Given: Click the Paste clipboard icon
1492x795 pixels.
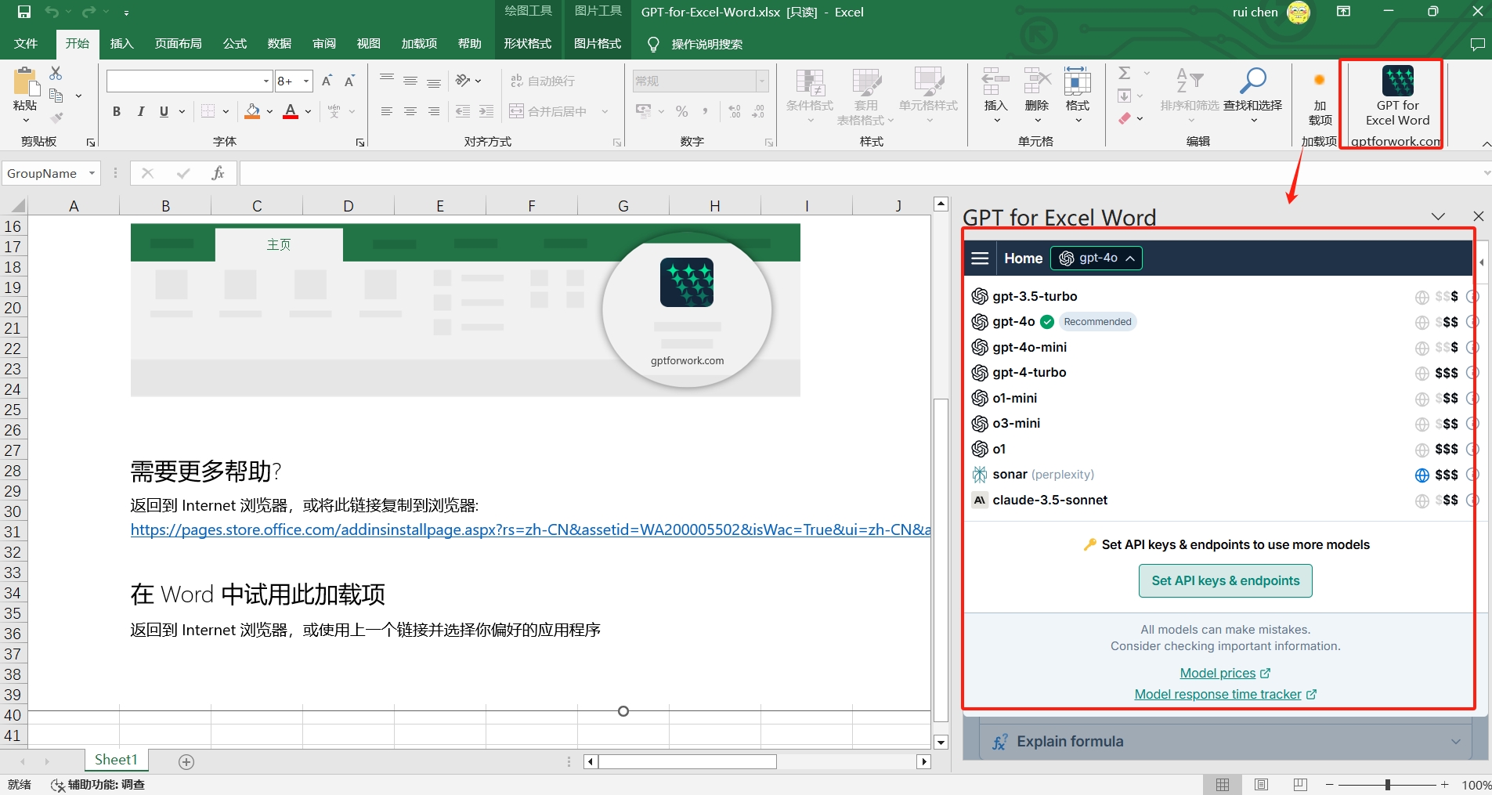Looking at the screenshot, I should point(25,81).
